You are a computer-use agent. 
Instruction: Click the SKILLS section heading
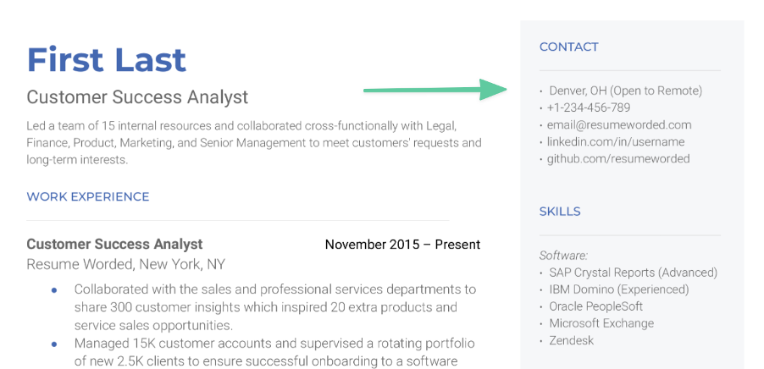pyautogui.click(x=560, y=212)
